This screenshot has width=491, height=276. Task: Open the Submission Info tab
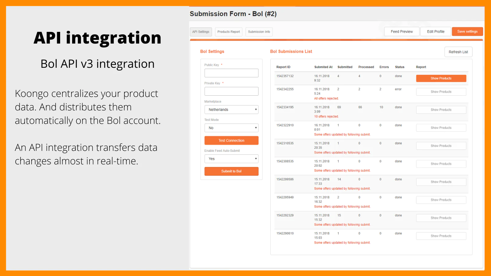click(x=259, y=32)
